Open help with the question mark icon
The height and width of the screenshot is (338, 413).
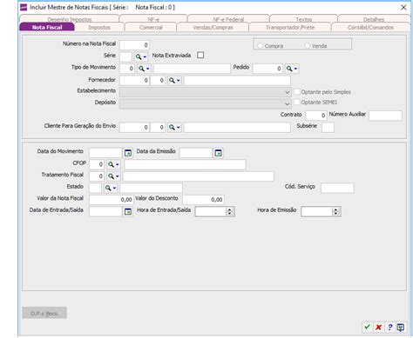click(x=389, y=328)
